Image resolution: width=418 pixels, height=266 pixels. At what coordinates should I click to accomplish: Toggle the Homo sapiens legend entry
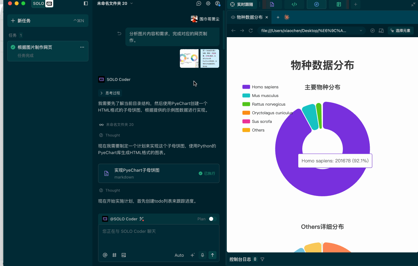[x=260, y=87]
